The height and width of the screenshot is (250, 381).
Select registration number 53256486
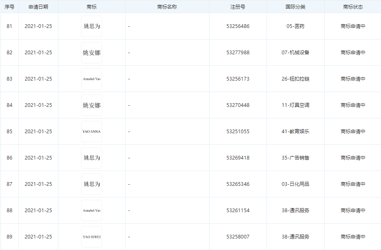pyautogui.click(x=238, y=26)
